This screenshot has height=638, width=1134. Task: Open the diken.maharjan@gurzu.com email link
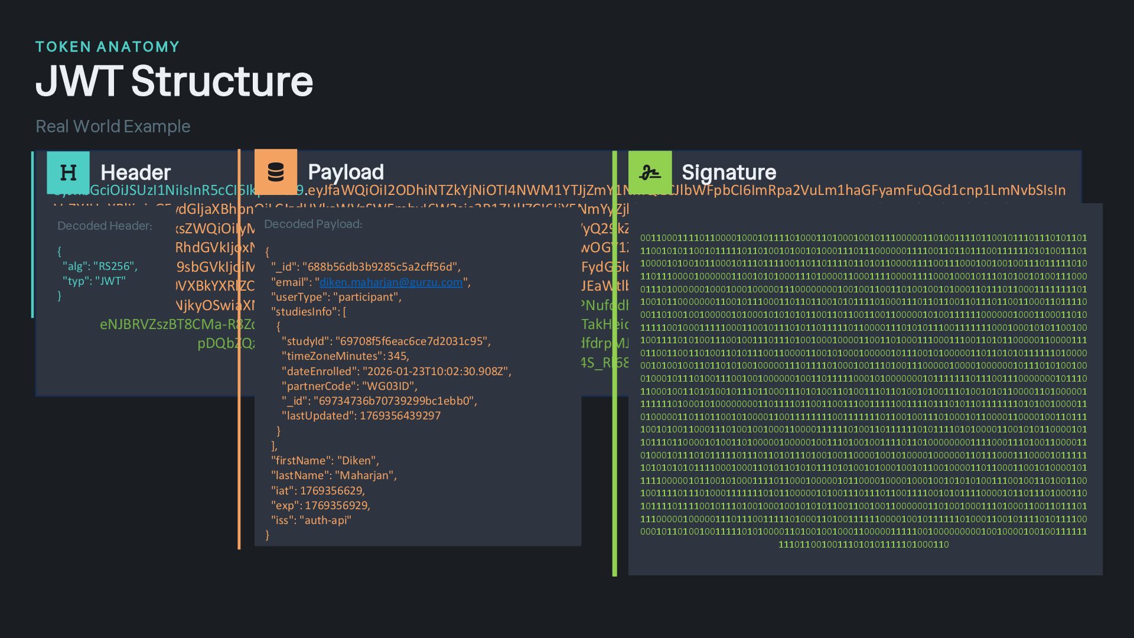(390, 282)
